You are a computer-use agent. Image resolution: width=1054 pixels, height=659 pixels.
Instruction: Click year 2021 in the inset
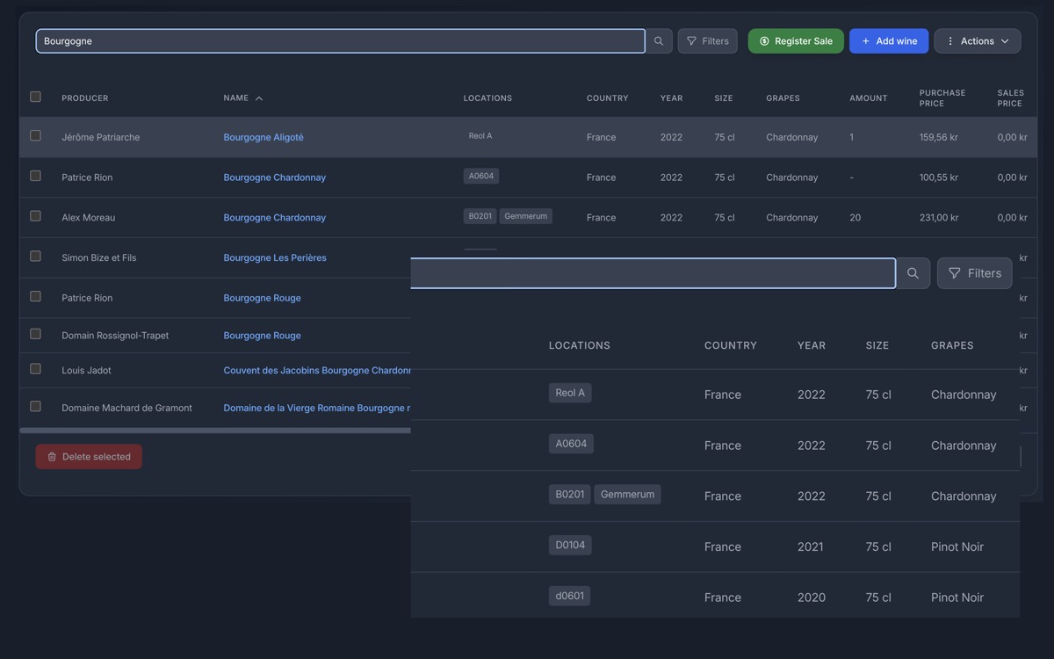pyautogui.click(x=811, y=547)
